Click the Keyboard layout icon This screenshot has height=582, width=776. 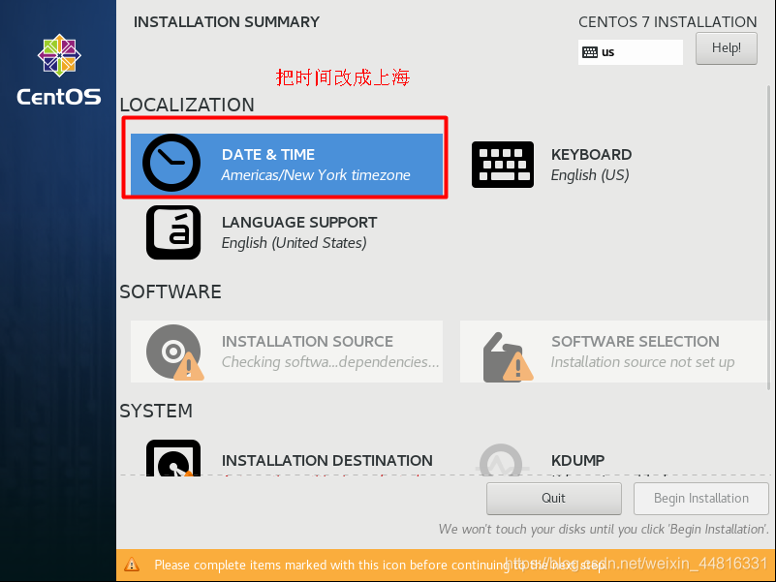click(x=503, y=165)
